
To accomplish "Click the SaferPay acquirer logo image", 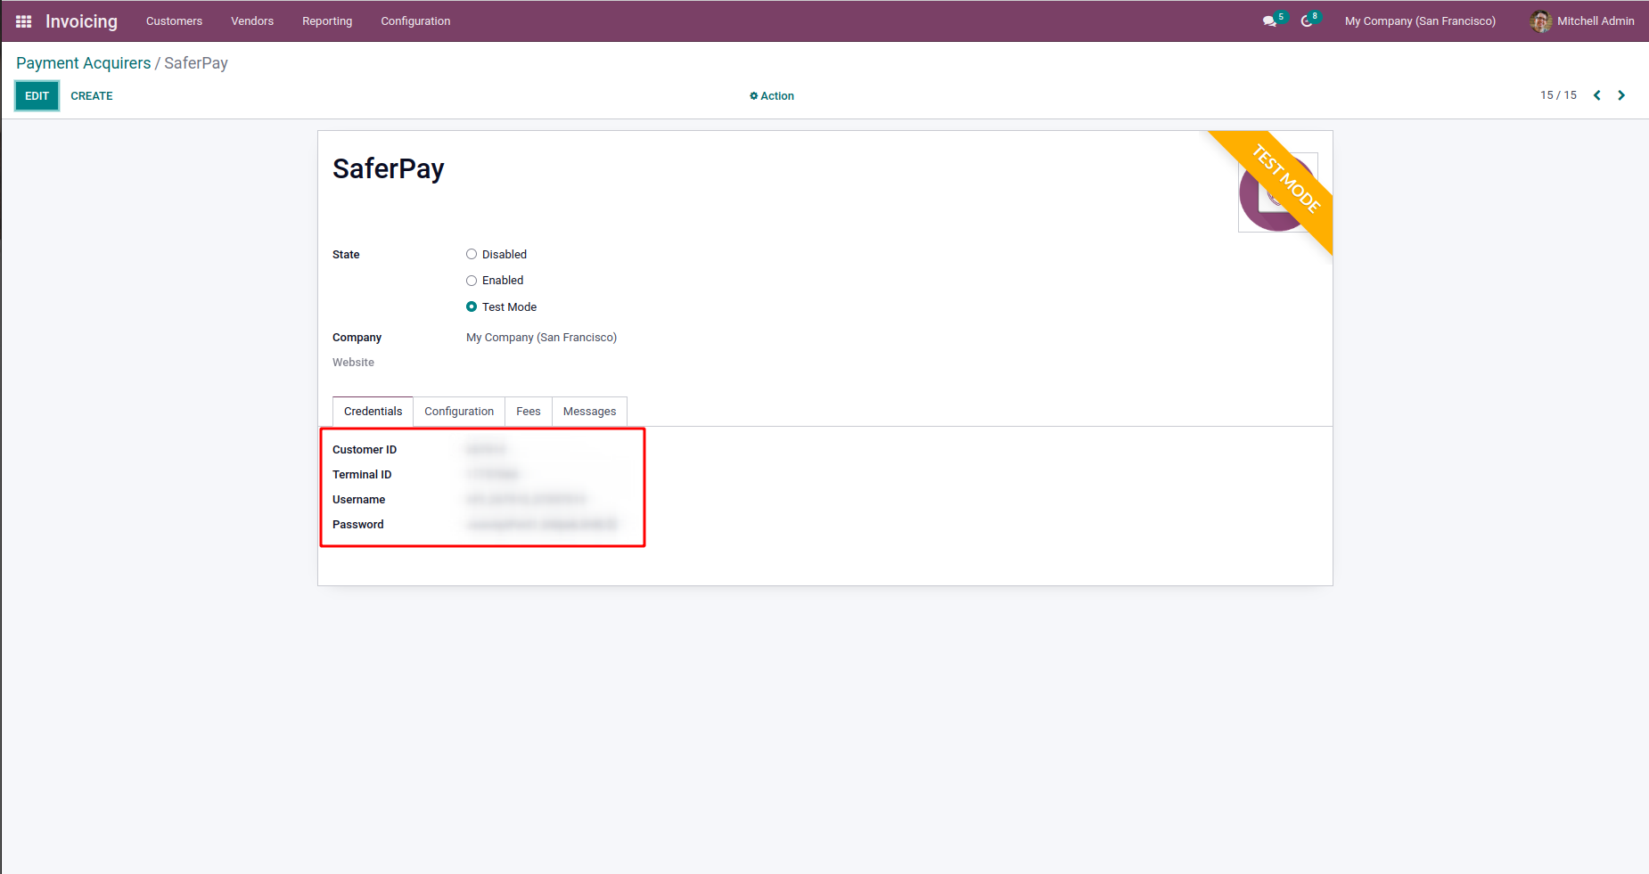I will point(1278,192).
